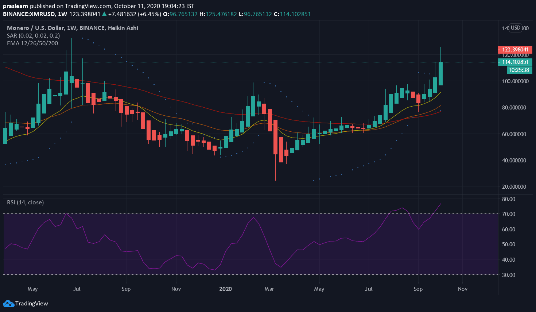Select the EMA 12/26/50/200 indicator label
Viewport: 536px width, 312px height.
point(32,43)
